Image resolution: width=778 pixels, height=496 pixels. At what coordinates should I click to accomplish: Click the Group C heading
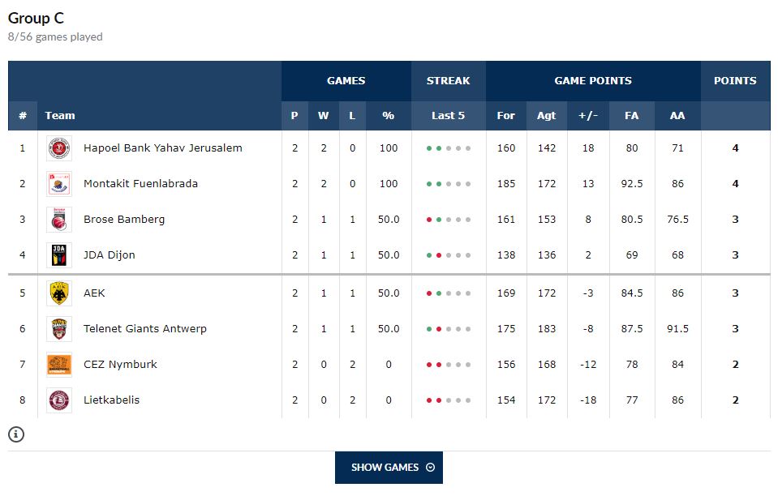pos(36,18)
